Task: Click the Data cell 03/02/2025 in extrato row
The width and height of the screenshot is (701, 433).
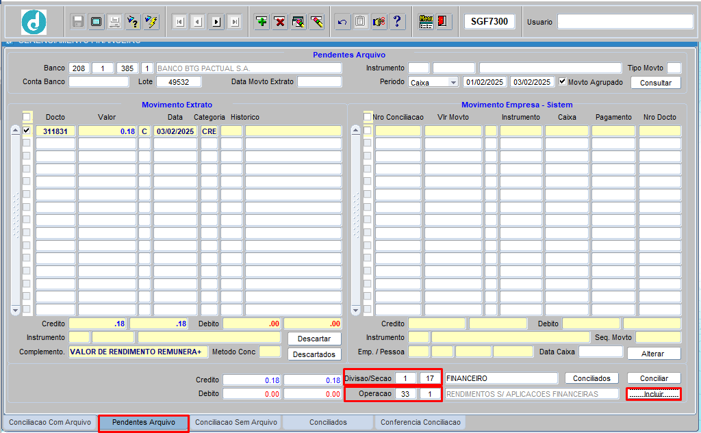Action: click(x=175, y=131)
